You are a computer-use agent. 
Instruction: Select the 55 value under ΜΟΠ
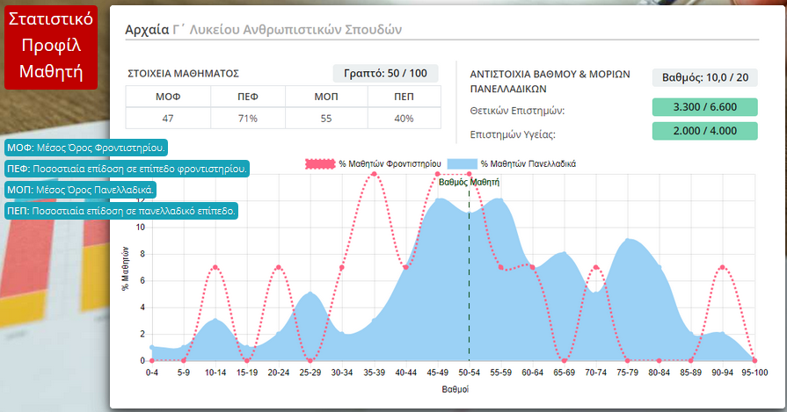326,119
